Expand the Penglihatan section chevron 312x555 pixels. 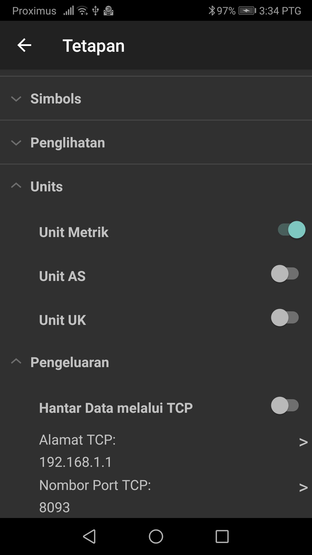pos(16,143)
